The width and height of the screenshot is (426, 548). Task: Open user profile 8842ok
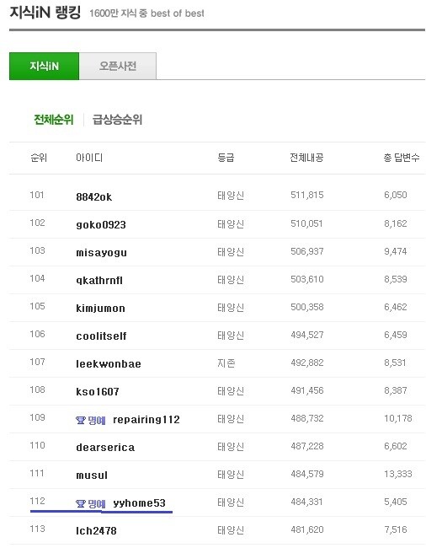(x=94, y=196)
